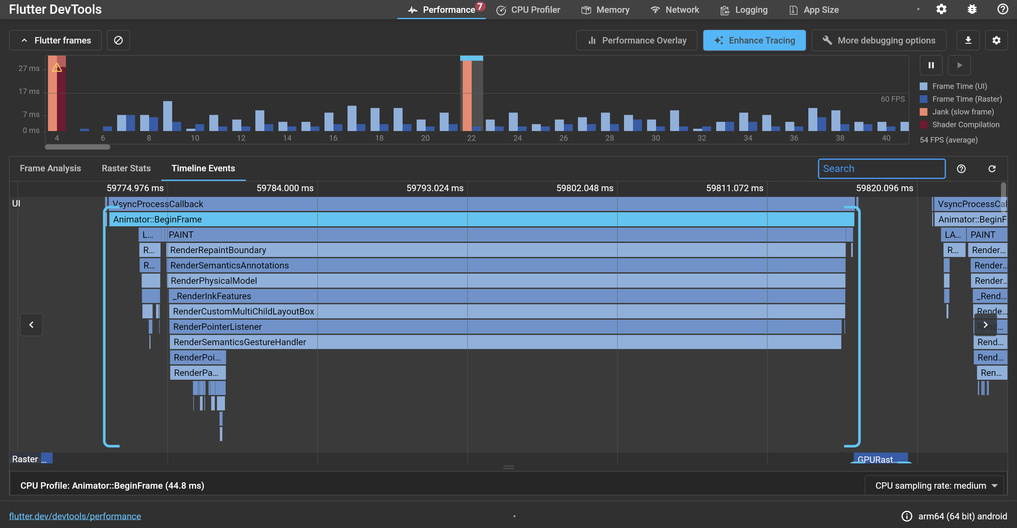The width and height of the screenshot is (1017, 528).
Task: Click the timeline Search field
Action: 882,169
